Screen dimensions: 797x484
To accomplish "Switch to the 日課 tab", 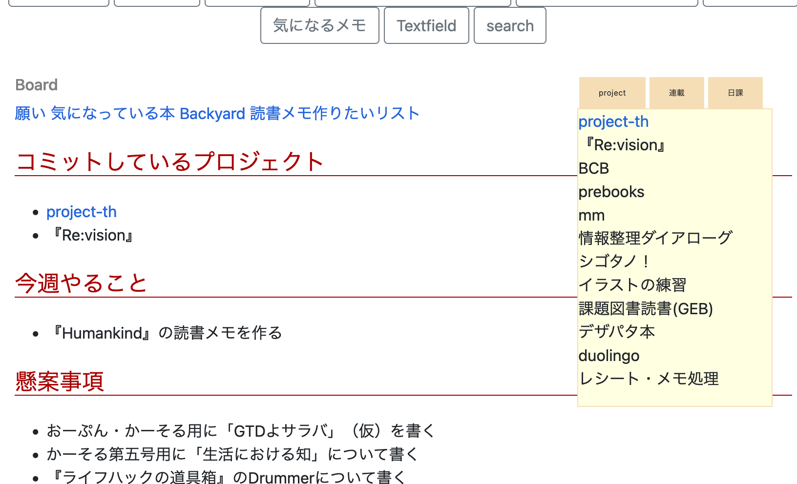I will click(x=735, y=93).
